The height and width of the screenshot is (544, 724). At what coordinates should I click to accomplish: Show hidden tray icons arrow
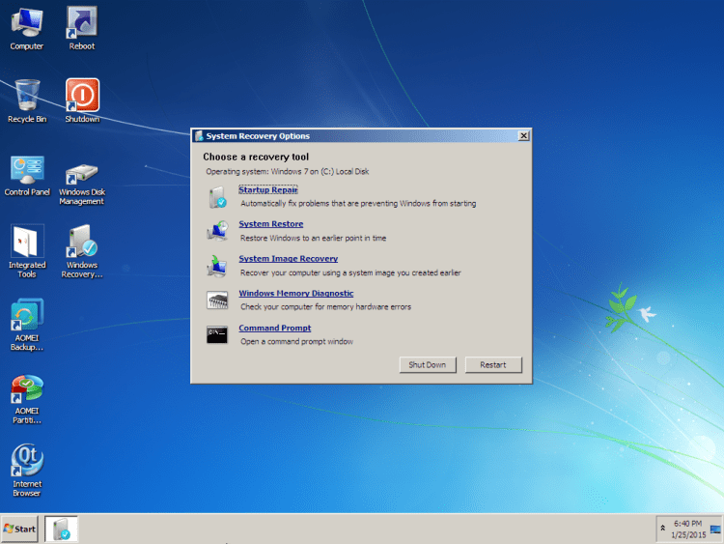point(662,528)
